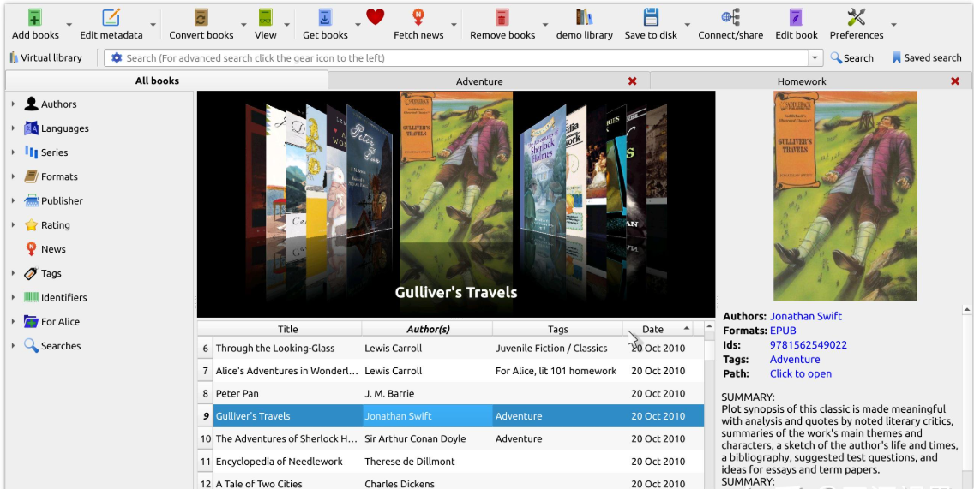Select the Tags category icon
This screenshot has height=489, width=974.
click(31, 273)
